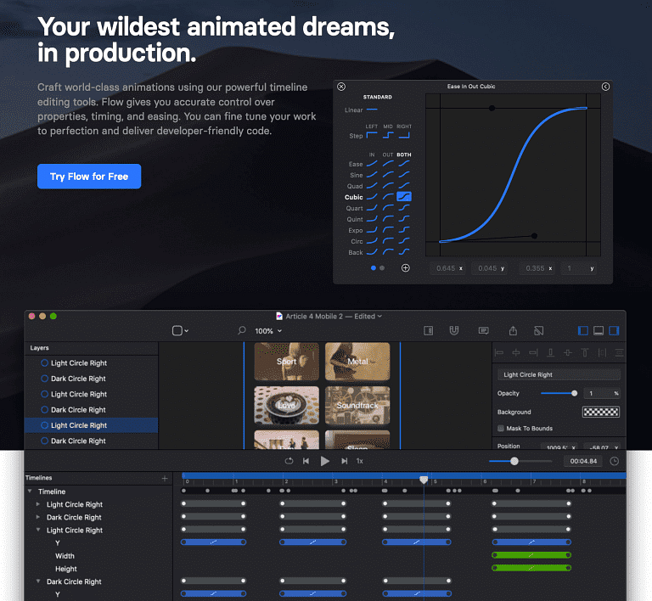652x601 pixels.
Task: Click the 0.645 x control point field
Action: (x=449, y=268)
